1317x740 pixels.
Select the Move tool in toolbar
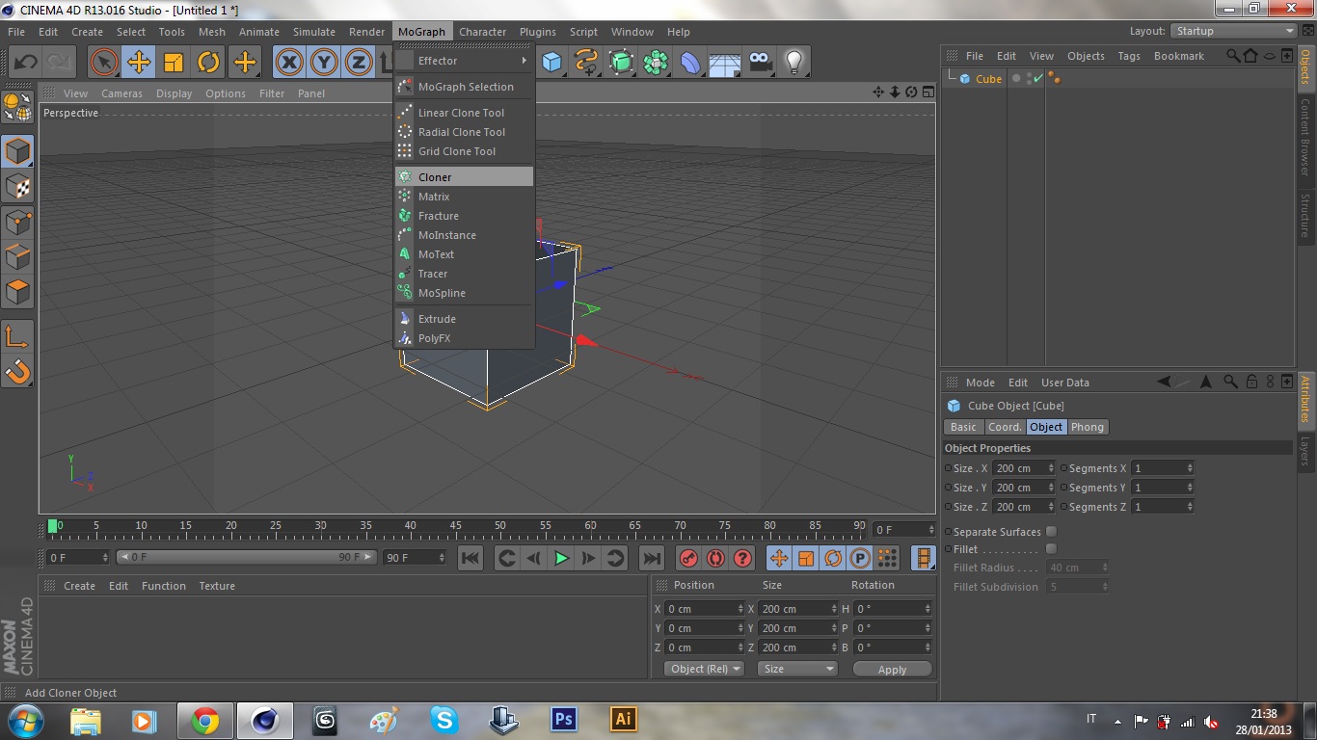tap(139, 63)
